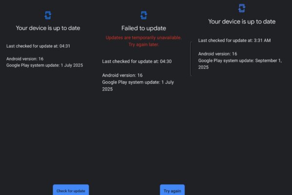The width and height of the screenshot is (292, 195).
Task: Click the Google Play system update line below 04:31
Action: click(x=45, y=65)
